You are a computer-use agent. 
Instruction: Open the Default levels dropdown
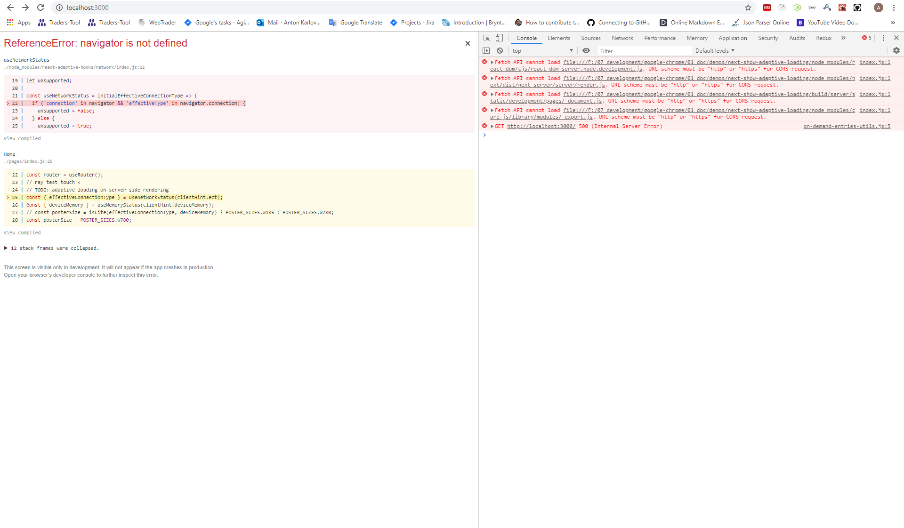714,51
